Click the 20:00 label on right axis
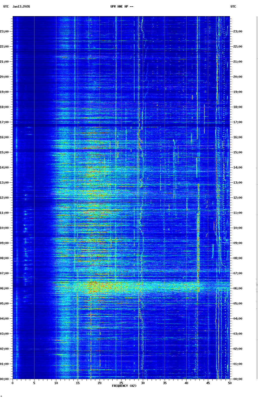The height and width of the screenshot is (399, 268). (x=238, y=77)
